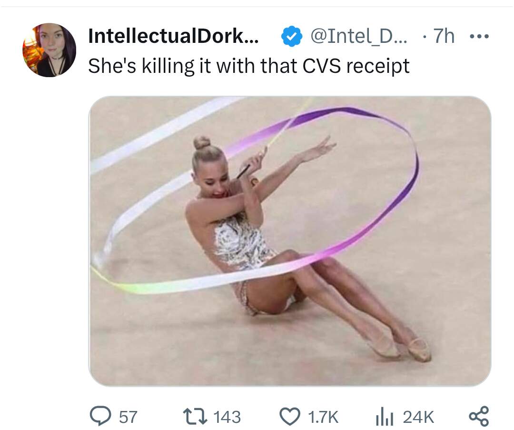
Task: Click the "She's killing it" tweet text
Action: 248,66
